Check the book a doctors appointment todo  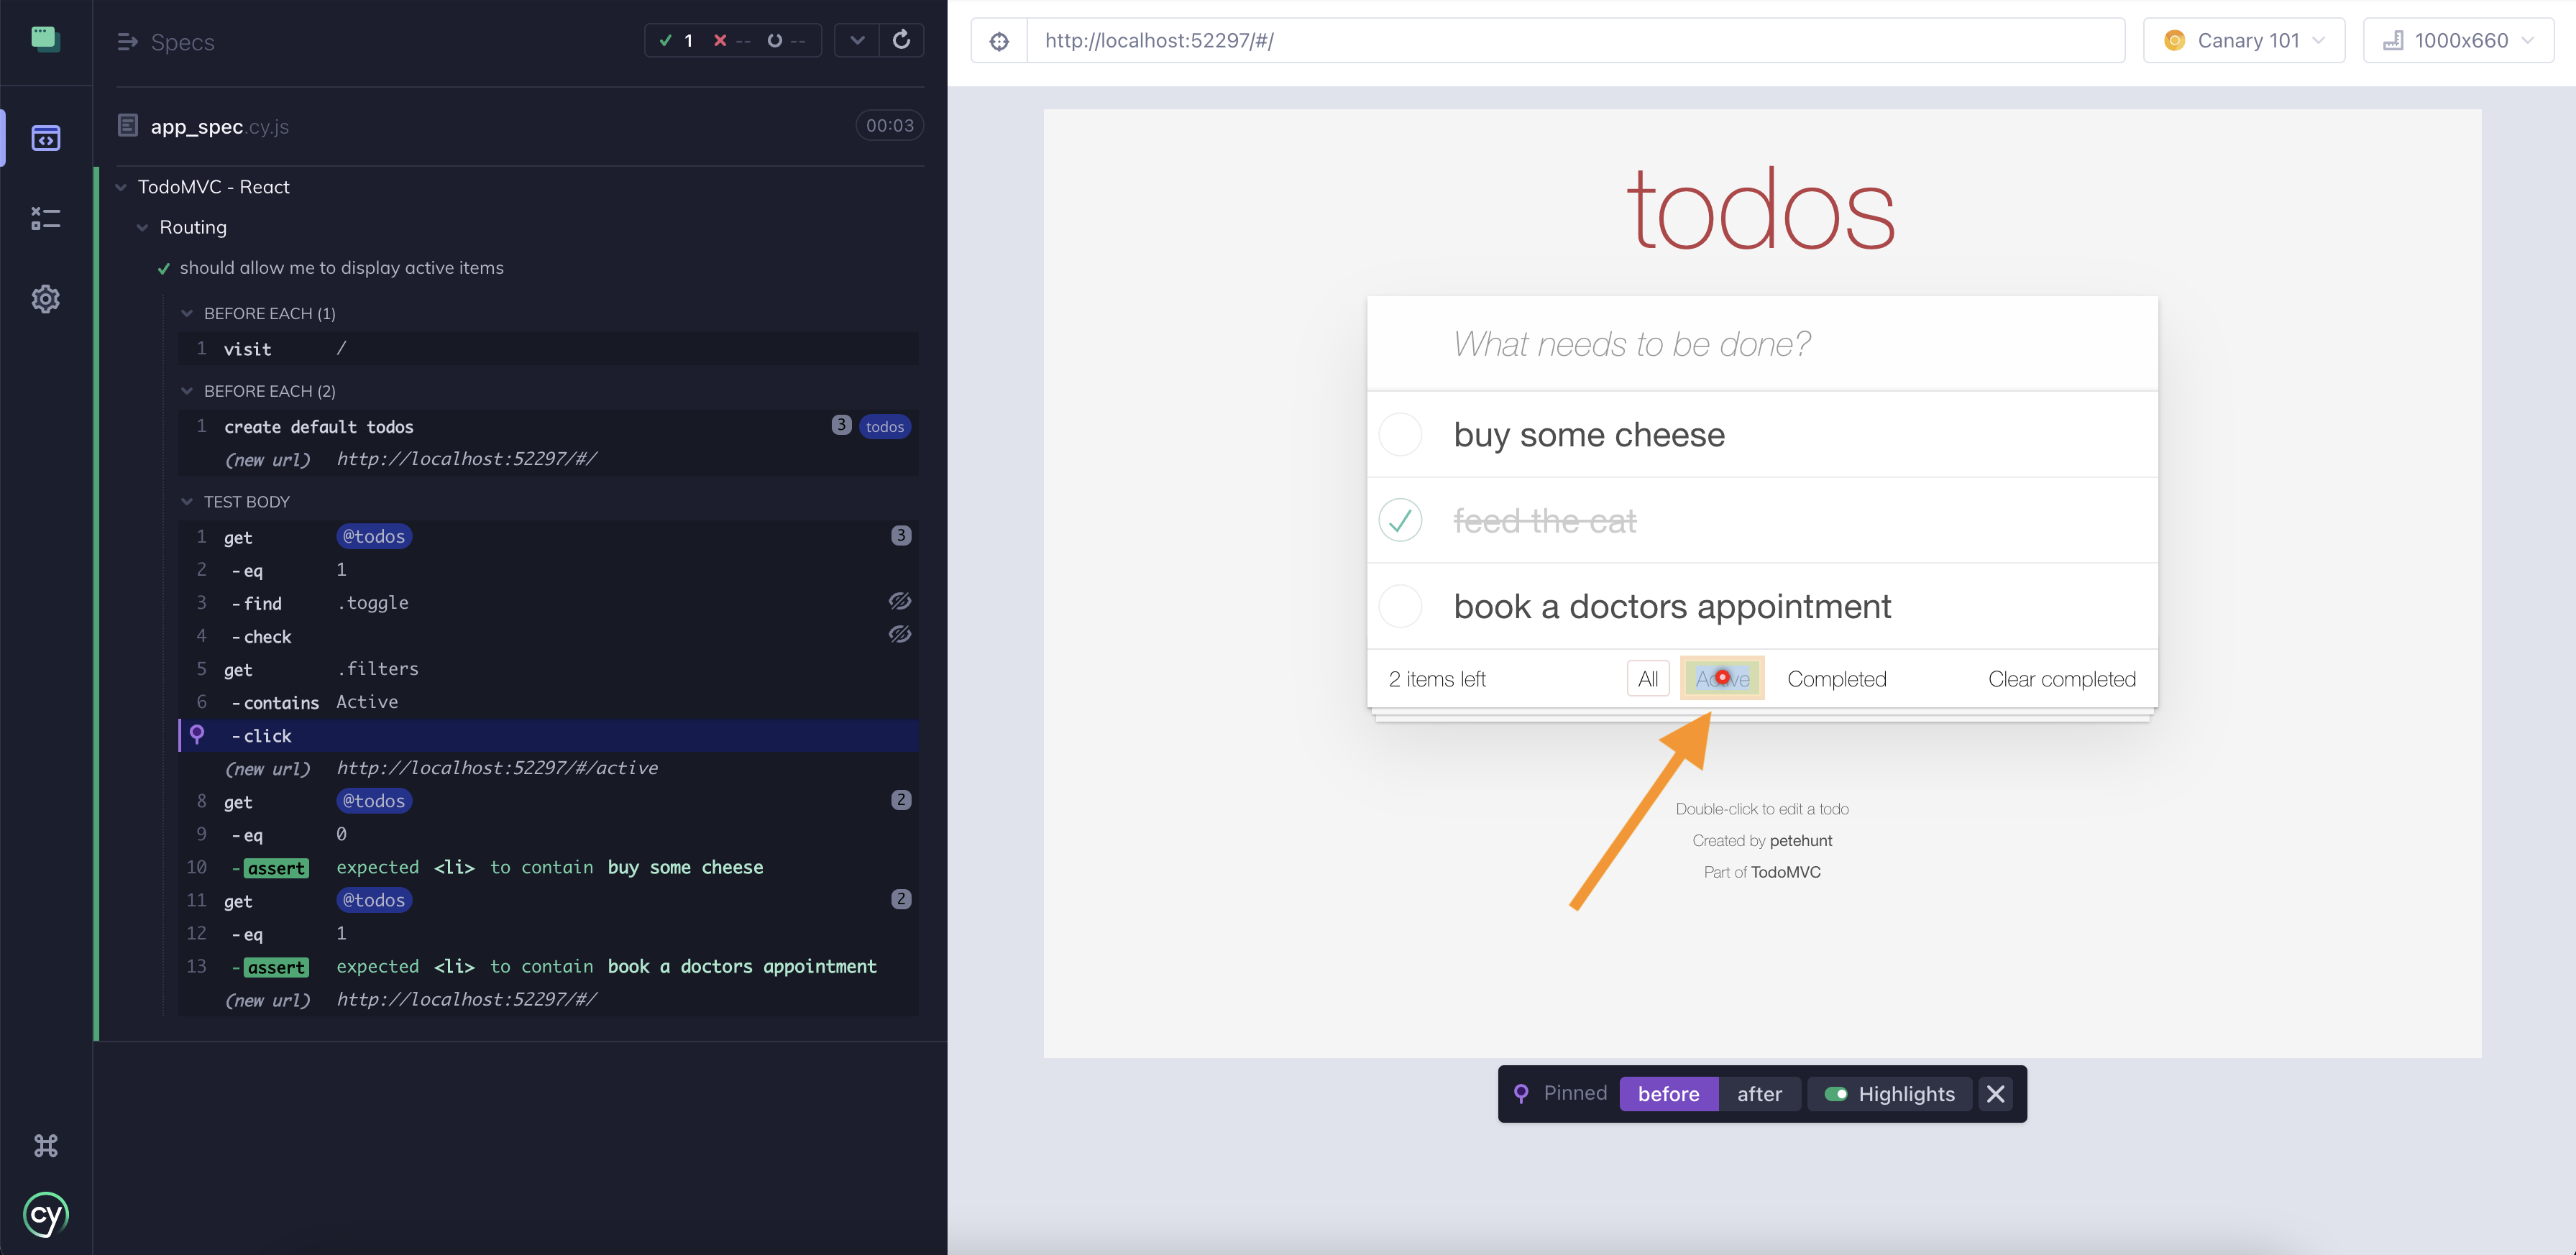coord(1400,606)
